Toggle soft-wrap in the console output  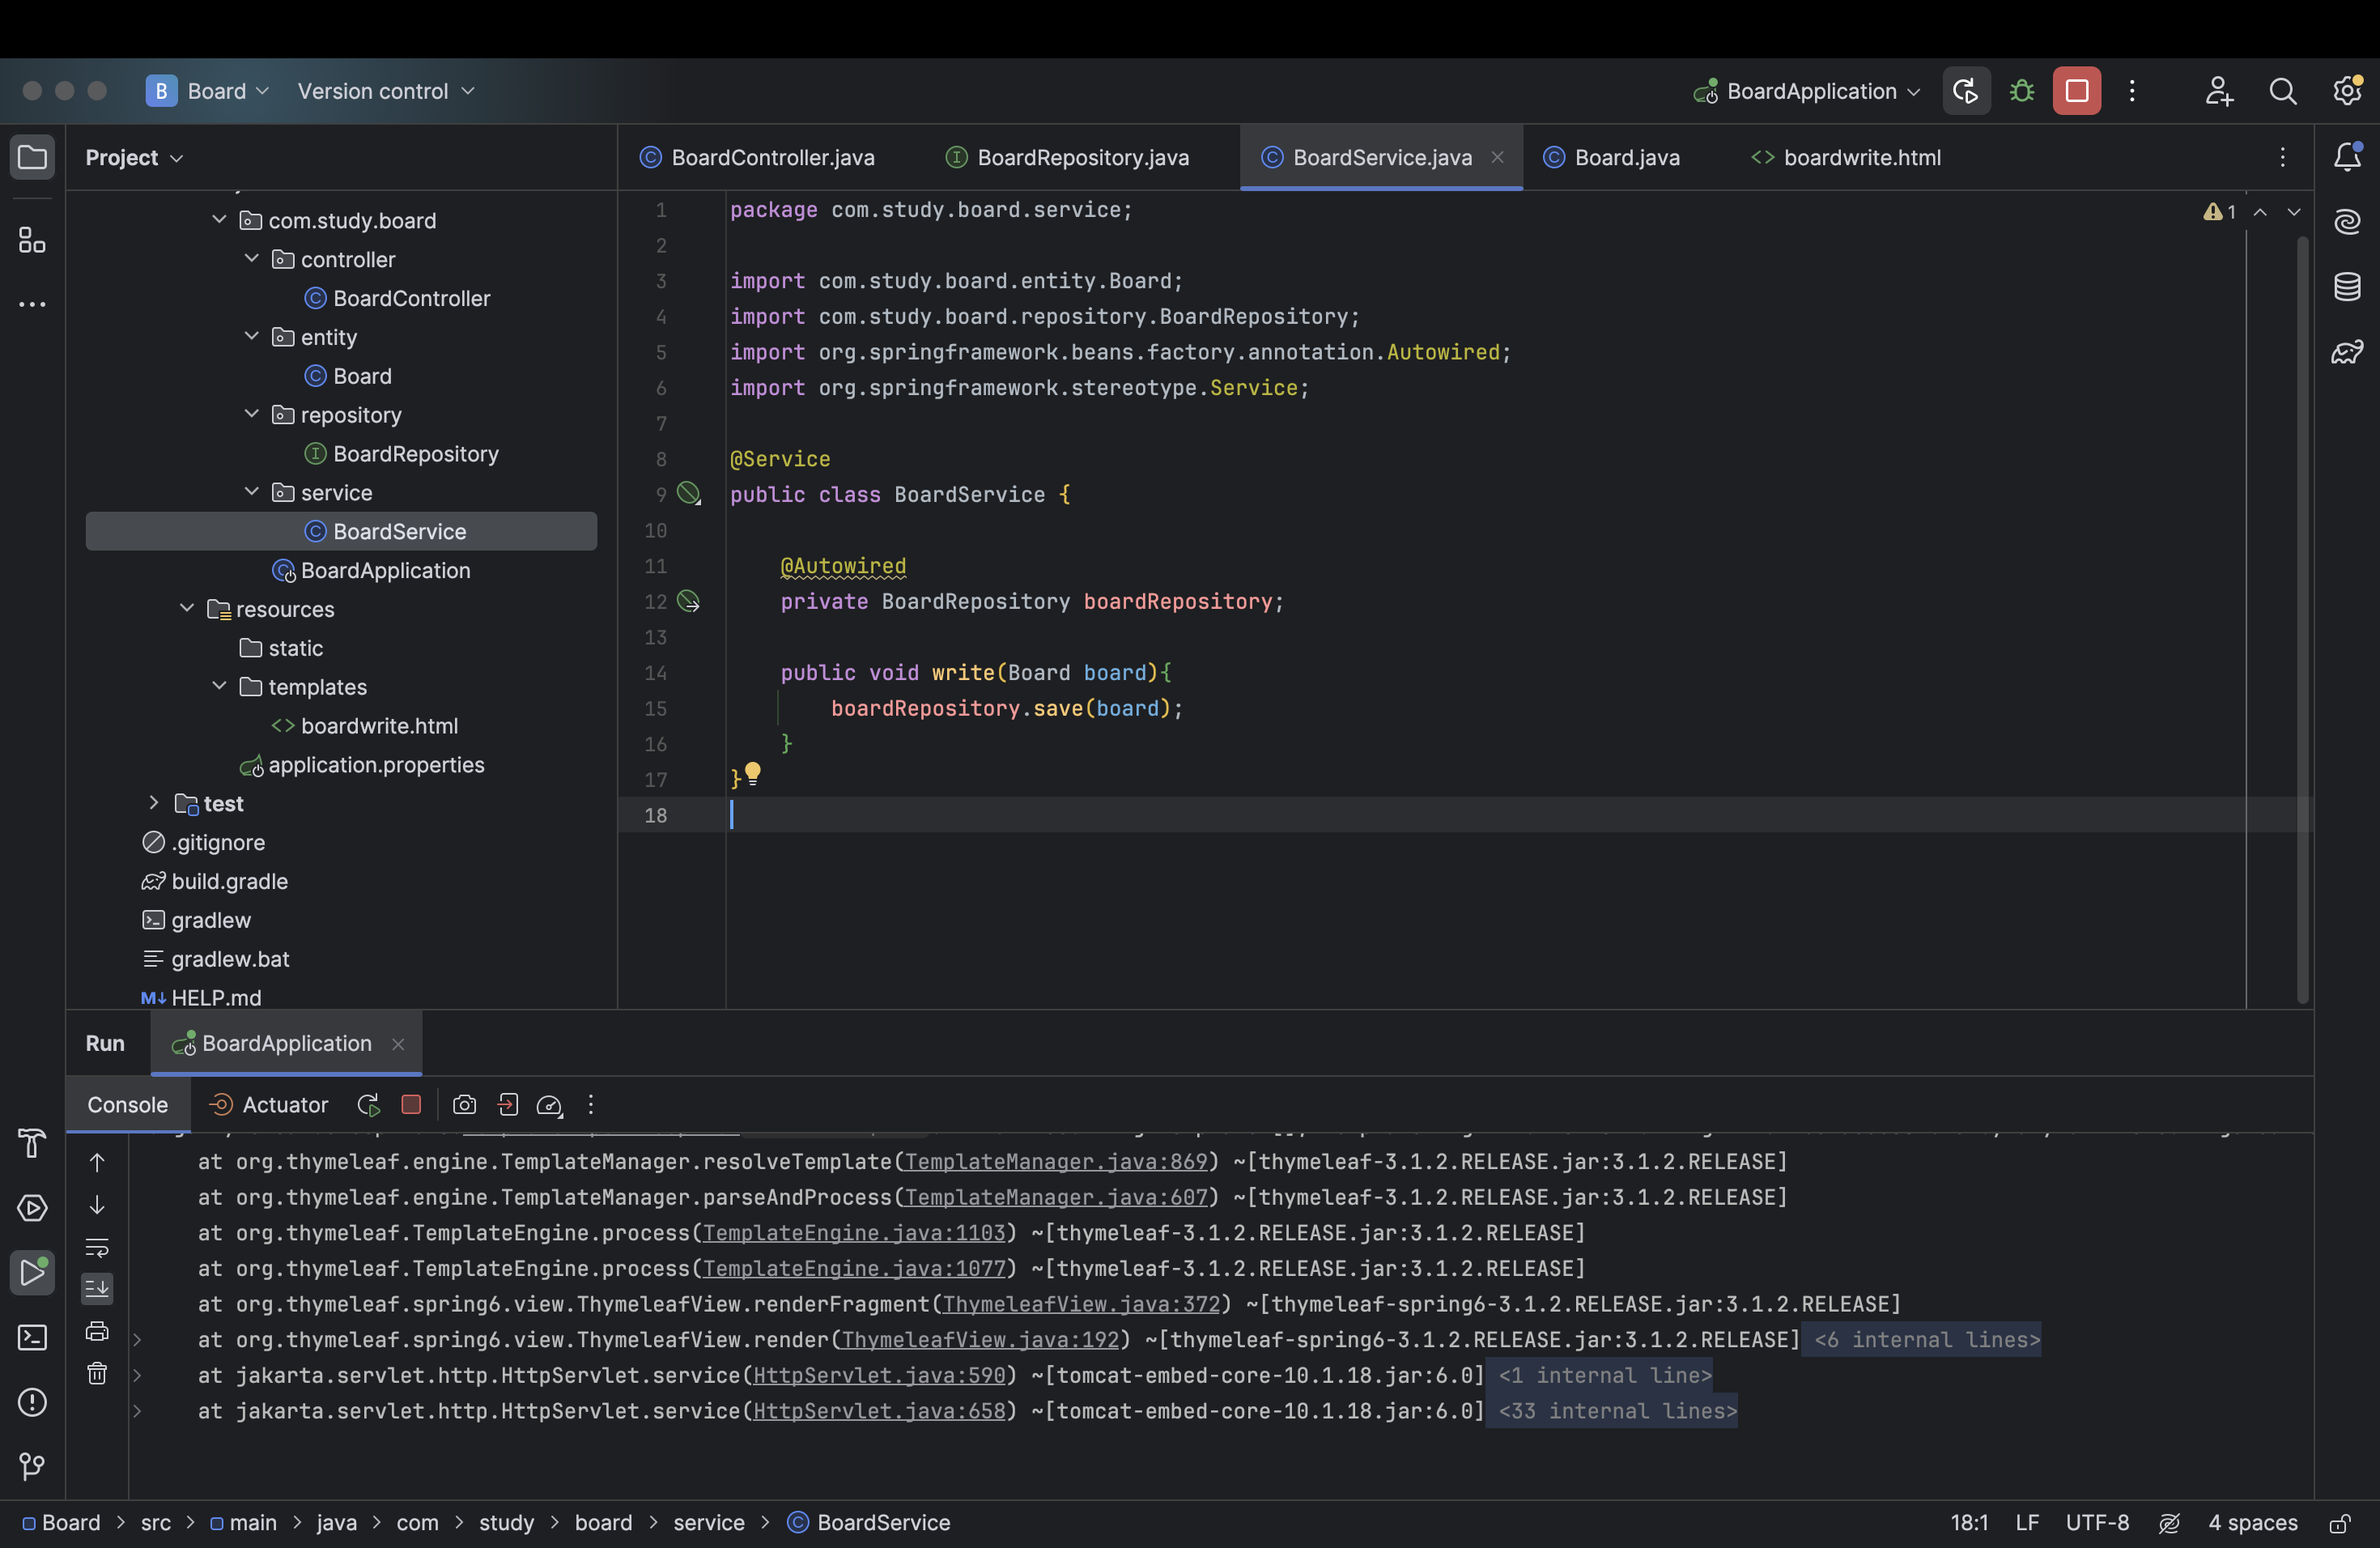[97, 1247]
